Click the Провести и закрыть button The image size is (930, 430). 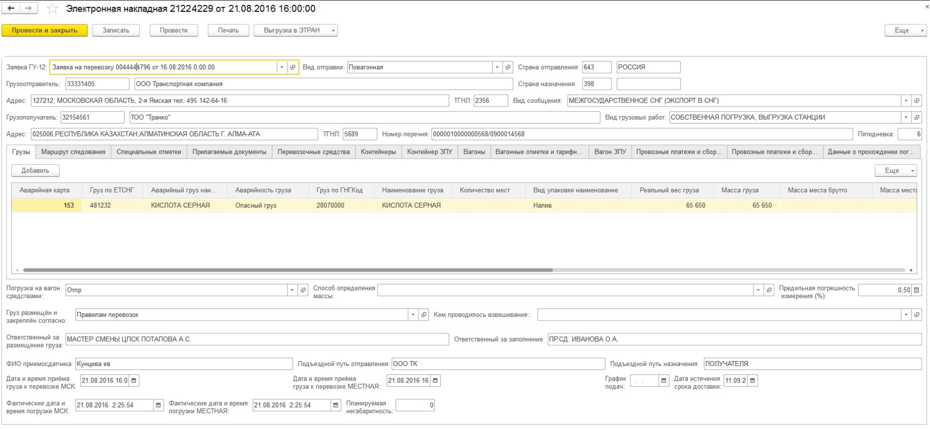[x=45, y=31]
